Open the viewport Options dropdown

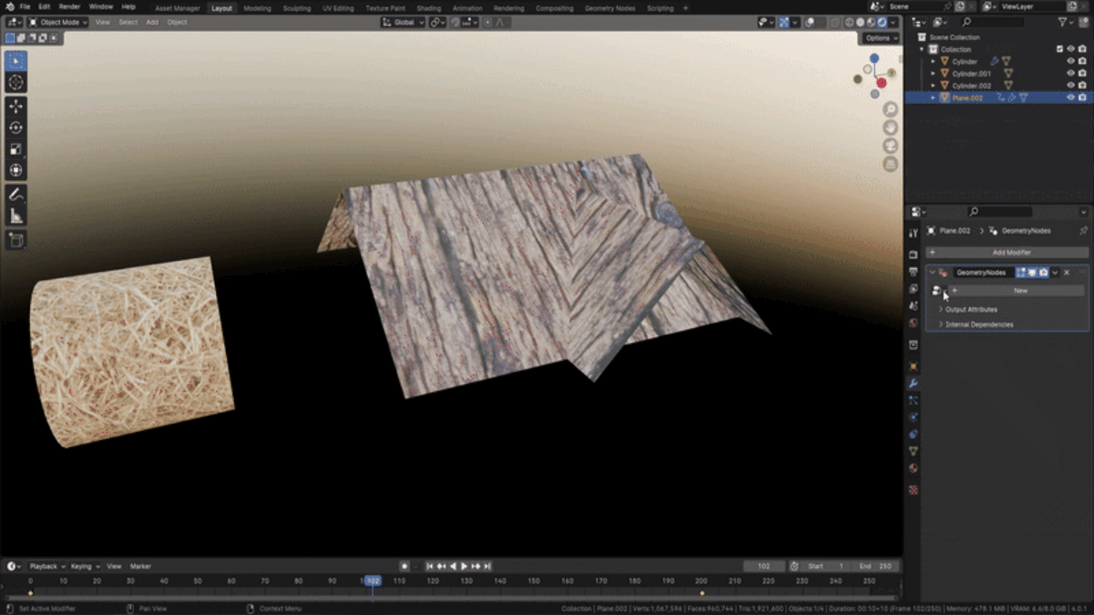881,38
